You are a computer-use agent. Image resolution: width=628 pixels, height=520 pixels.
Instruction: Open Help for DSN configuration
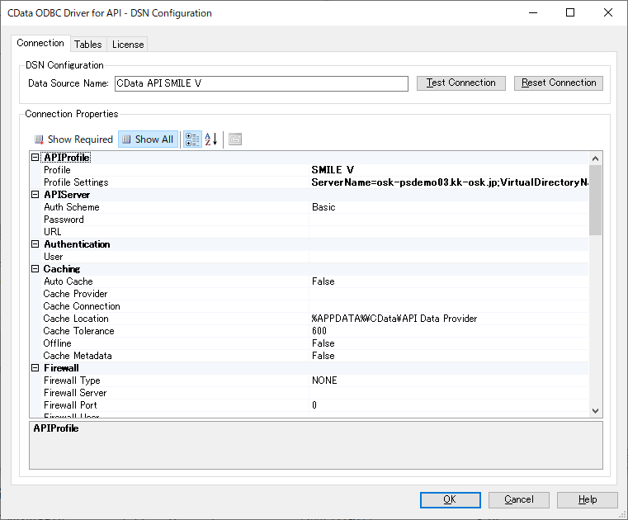click(x=588, y=499)
